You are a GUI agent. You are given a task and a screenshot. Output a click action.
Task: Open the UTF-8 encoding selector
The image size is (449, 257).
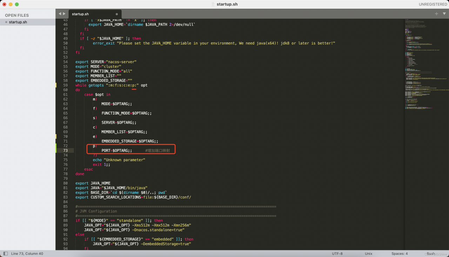[337, 253]
